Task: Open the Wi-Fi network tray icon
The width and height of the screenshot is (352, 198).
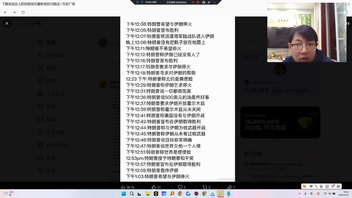Action: 325,194
